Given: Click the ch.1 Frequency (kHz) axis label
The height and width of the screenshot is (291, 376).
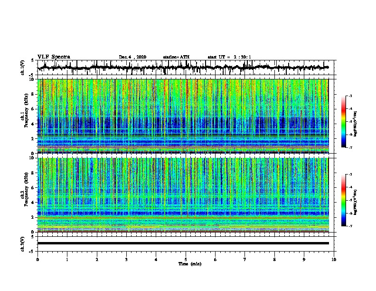Looking at the screenshot, I should click(26, 111).
